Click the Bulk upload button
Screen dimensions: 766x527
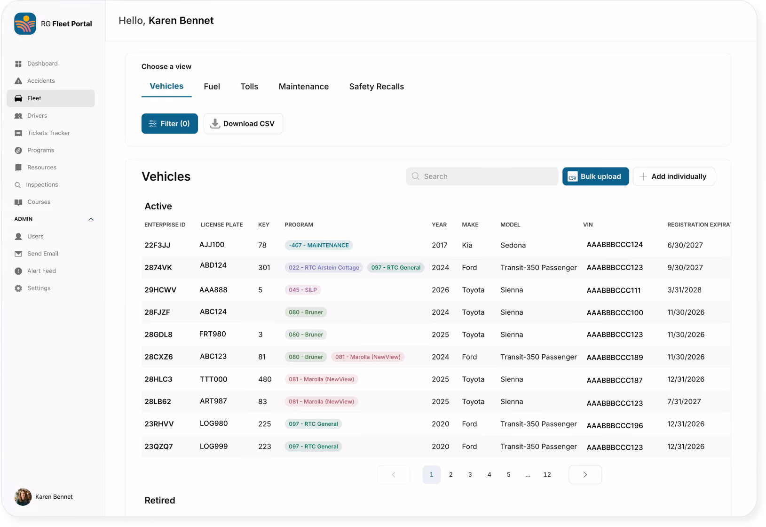click(x=595, y=176)
